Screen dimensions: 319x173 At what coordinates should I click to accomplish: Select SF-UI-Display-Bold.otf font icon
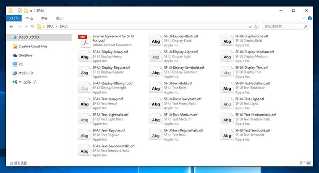pos(227,41)
